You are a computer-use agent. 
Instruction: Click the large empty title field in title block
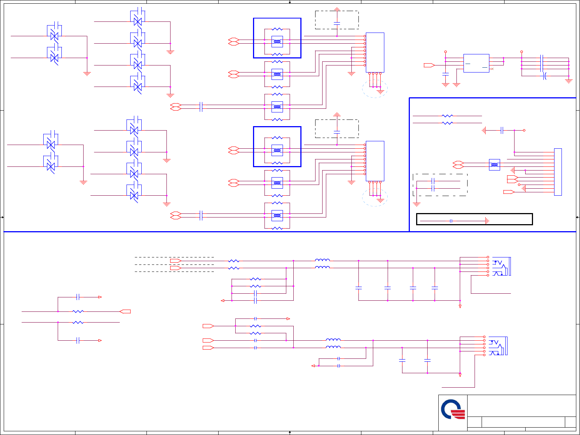[522, 406]
